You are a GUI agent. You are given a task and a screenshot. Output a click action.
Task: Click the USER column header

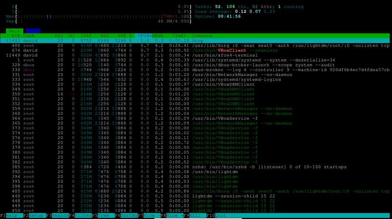(29, 36)
